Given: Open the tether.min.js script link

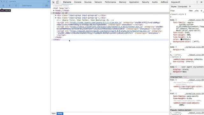Looking at the screenshot, I should pyautogui.click(x=106, y=27).
